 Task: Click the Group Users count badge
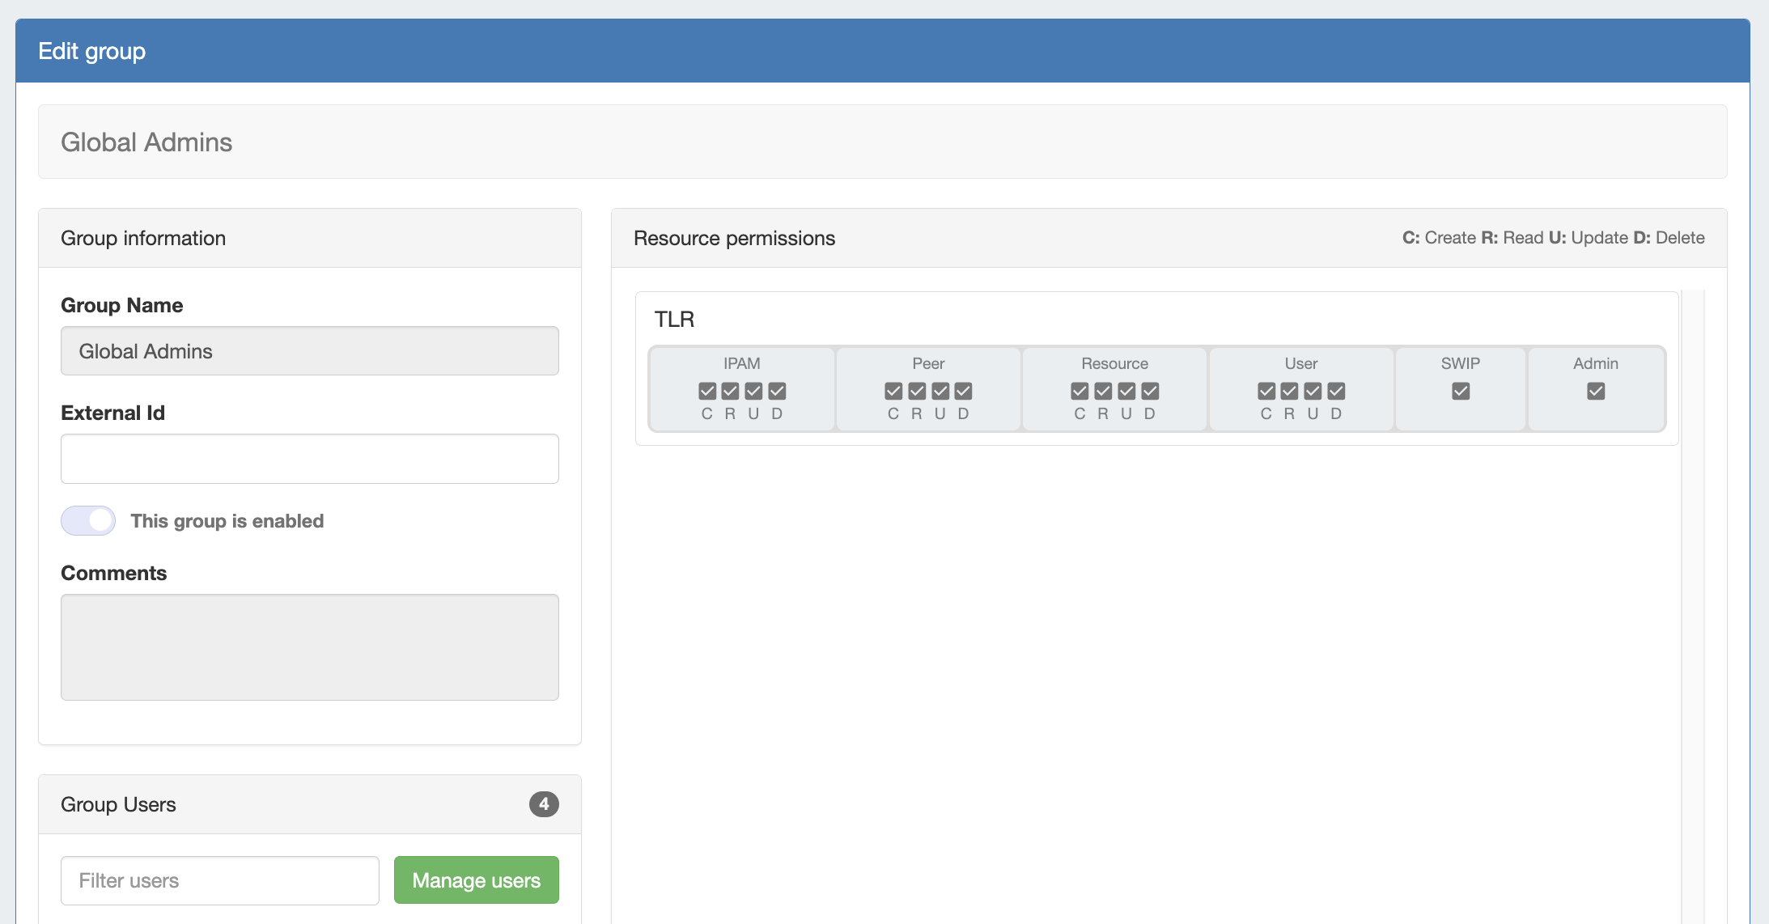(x=544, y=804)
